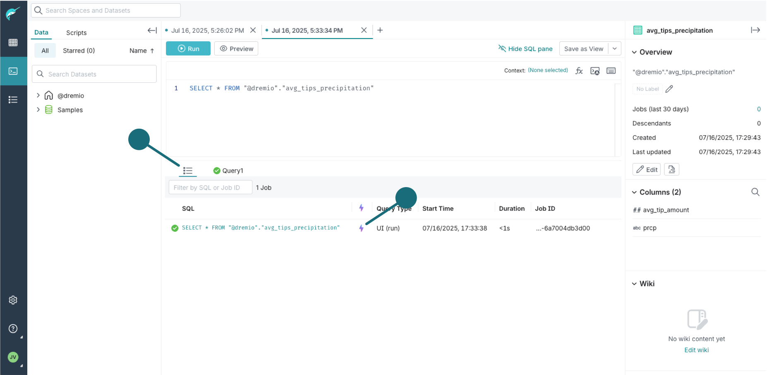Expand the Samples source

38,110
